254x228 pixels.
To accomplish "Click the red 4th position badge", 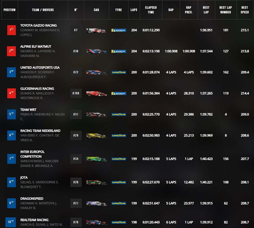I will [11, 93].
